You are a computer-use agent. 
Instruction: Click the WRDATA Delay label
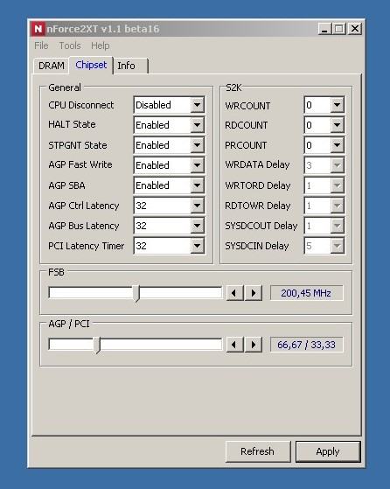257,164
